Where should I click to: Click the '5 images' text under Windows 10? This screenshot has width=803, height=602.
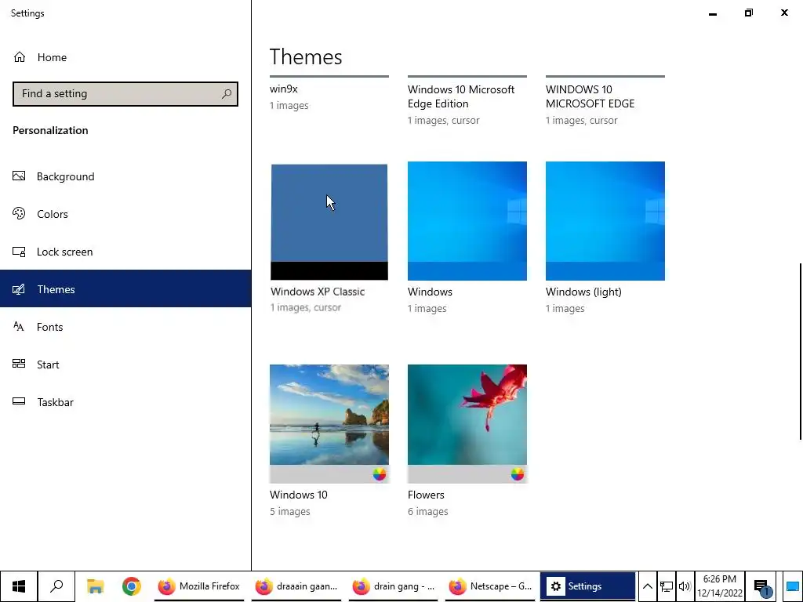(290, 511)
